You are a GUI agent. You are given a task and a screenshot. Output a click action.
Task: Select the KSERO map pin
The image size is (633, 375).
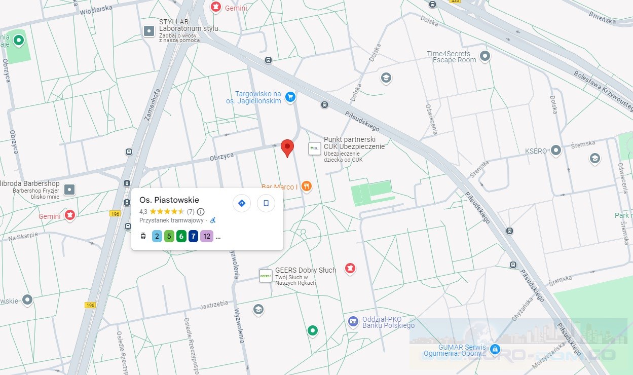pyautogui.click(x=556, y=151)
